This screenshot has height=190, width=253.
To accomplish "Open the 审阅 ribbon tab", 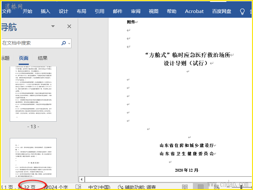I will click(136, 11).
